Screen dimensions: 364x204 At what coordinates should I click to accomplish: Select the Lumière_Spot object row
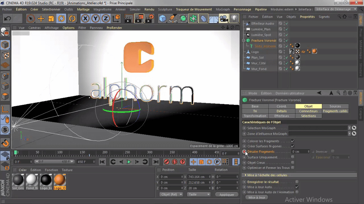(x=261, y=35)
